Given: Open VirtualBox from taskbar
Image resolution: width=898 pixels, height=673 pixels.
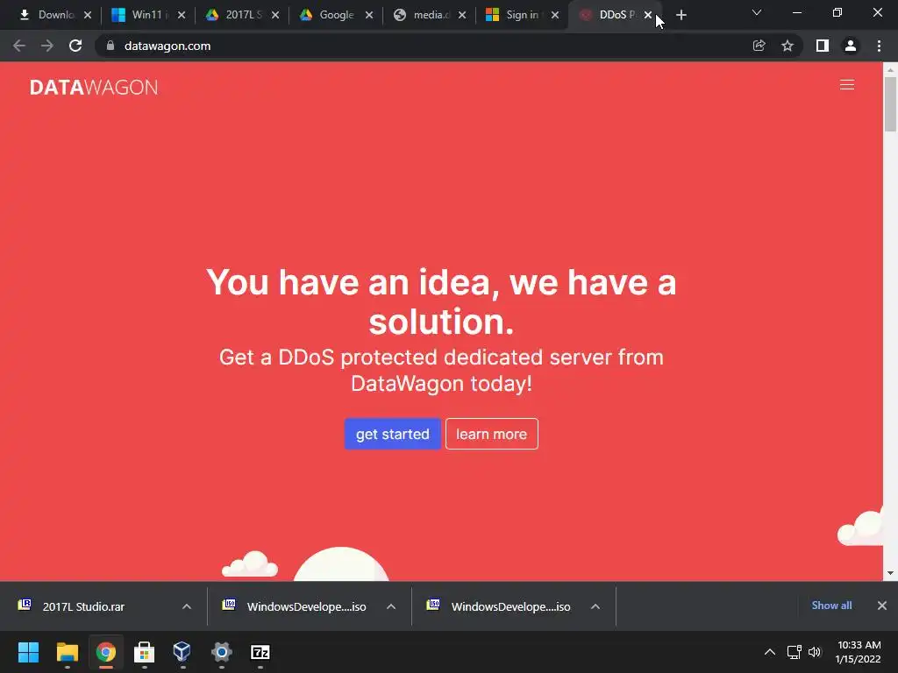Looking at the screenshot, I should tap(182, 652).
